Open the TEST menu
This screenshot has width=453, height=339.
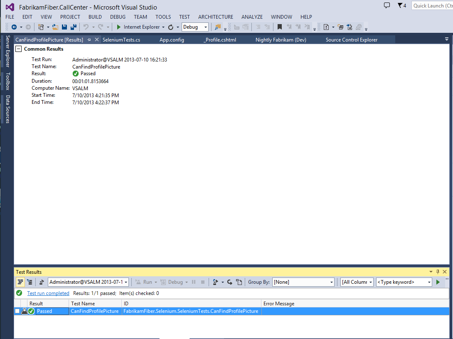tap(185, 17)
